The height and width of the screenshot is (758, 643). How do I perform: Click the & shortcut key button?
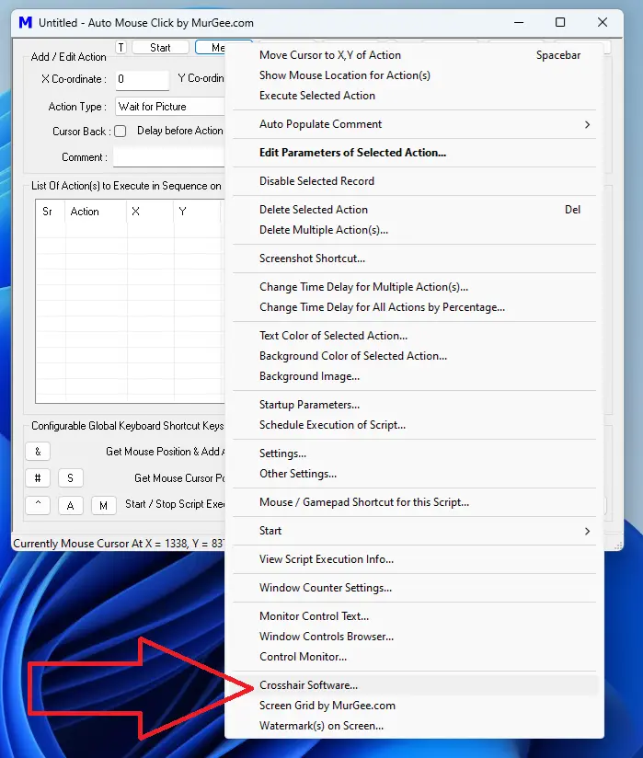[38, 452]
